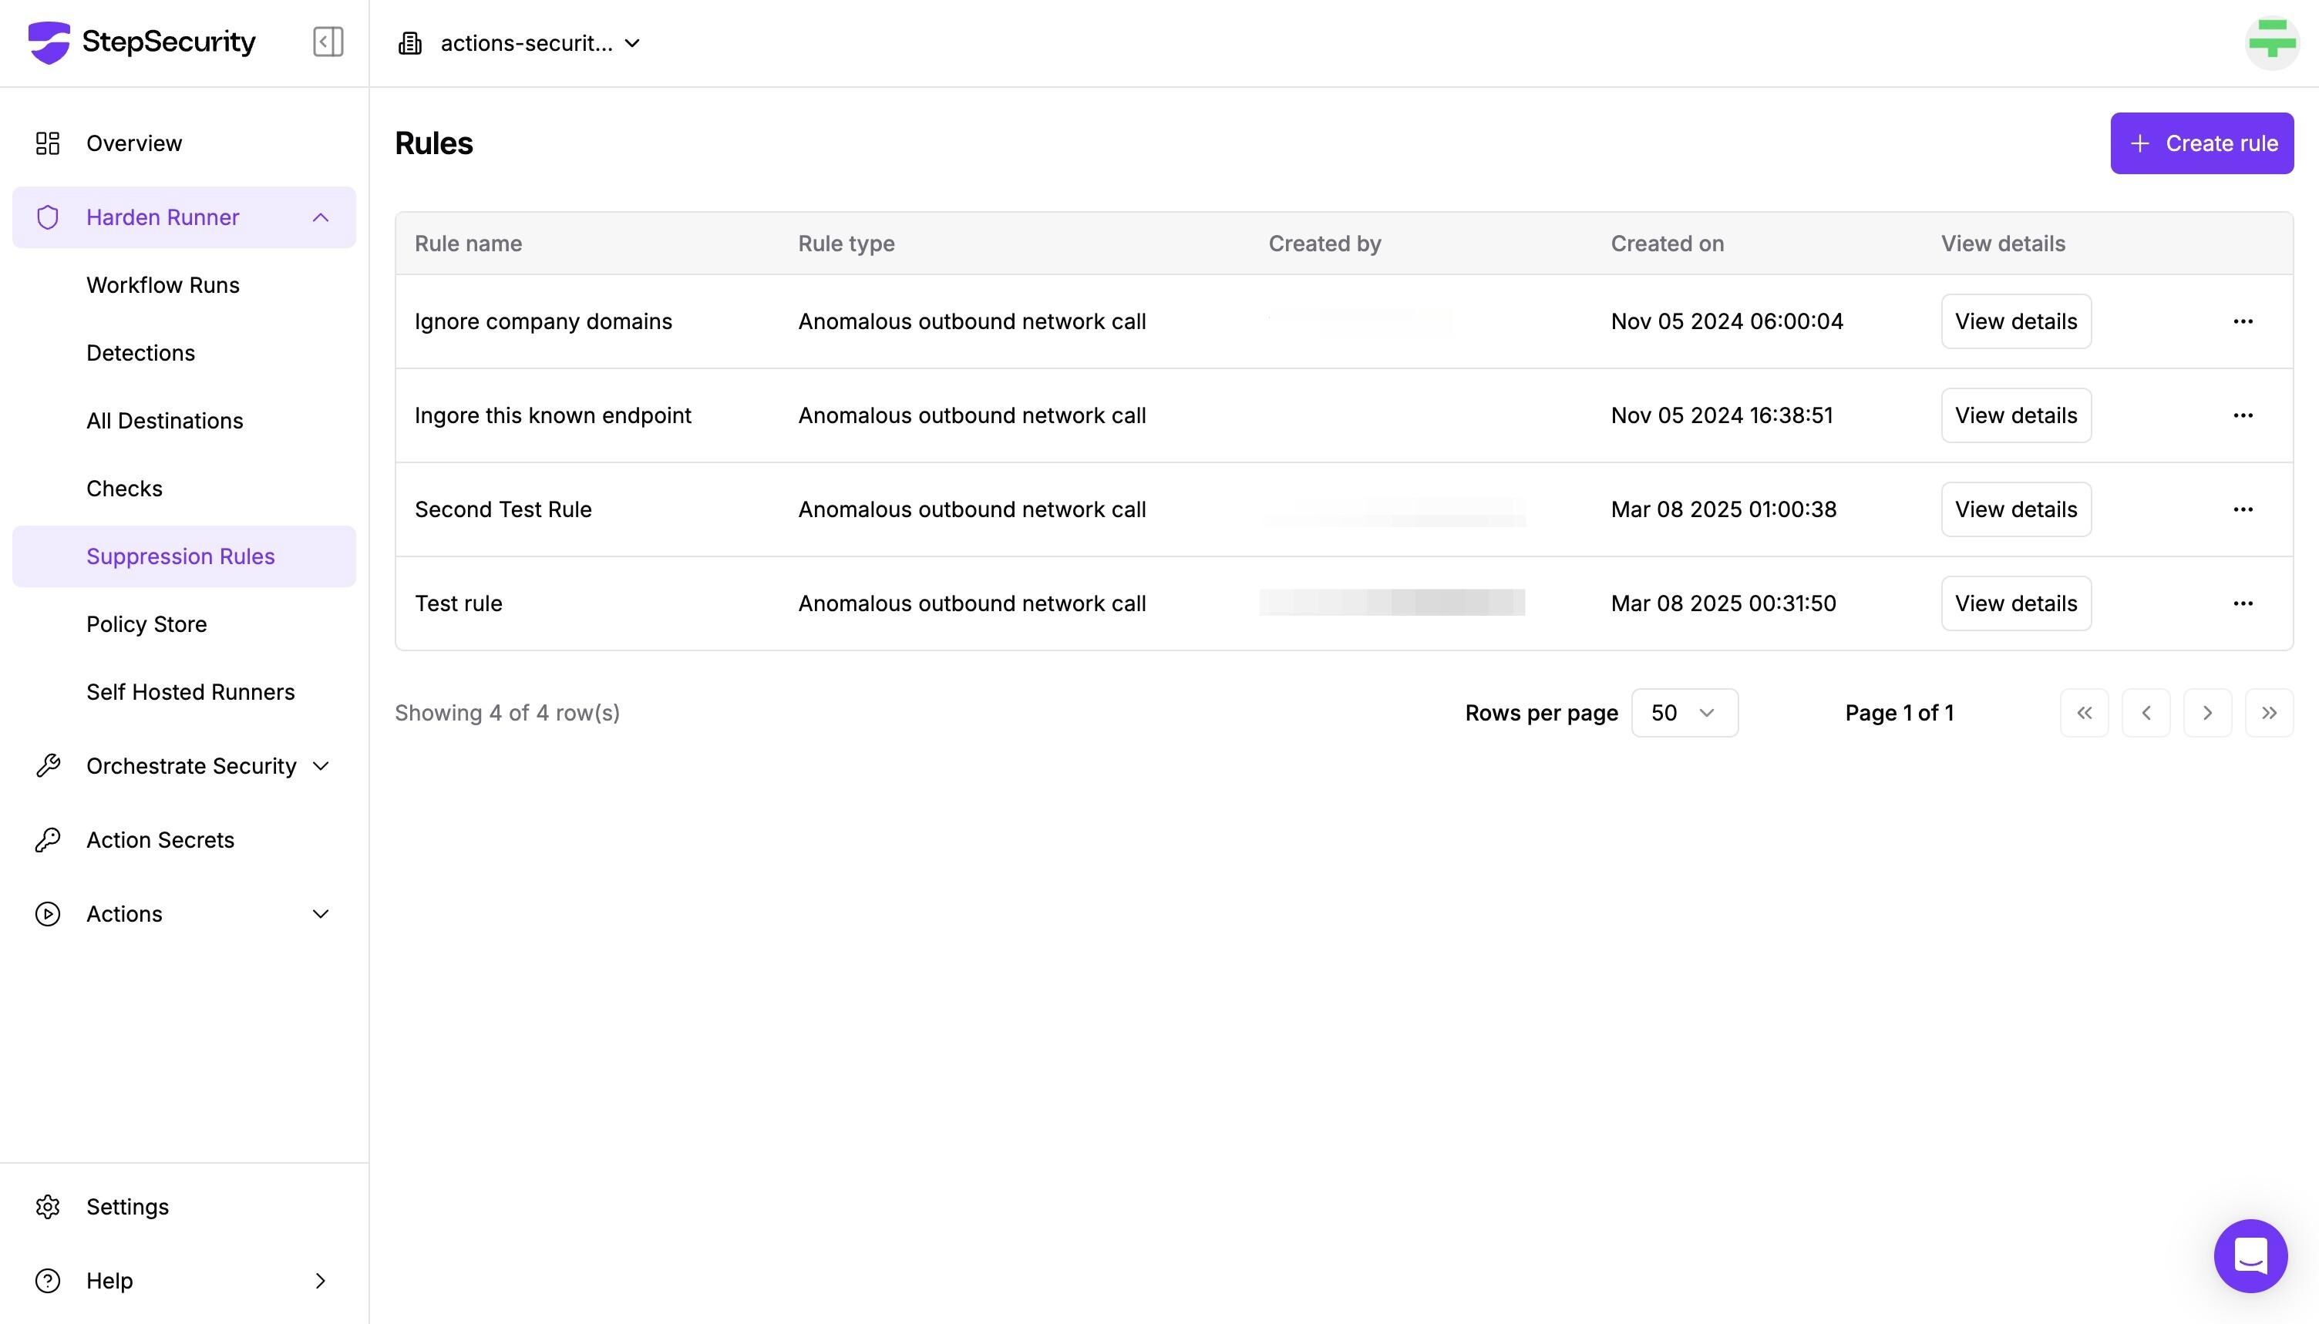Viewport: 2319px width, 1324px height.
Task: Open Action Secrets
Action: click(x=160, y=839)
